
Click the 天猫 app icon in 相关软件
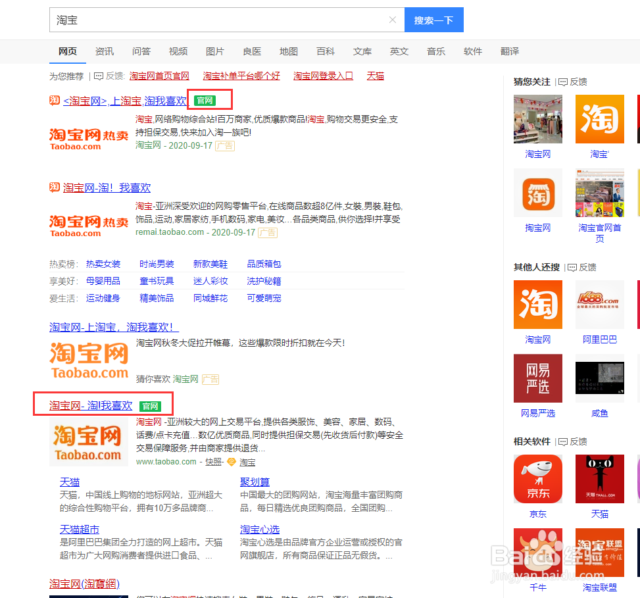tap(600, 479)
